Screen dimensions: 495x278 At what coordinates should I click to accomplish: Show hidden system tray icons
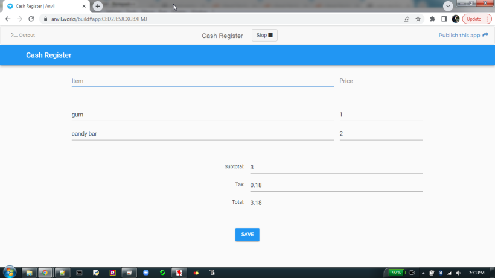(423, 273)
